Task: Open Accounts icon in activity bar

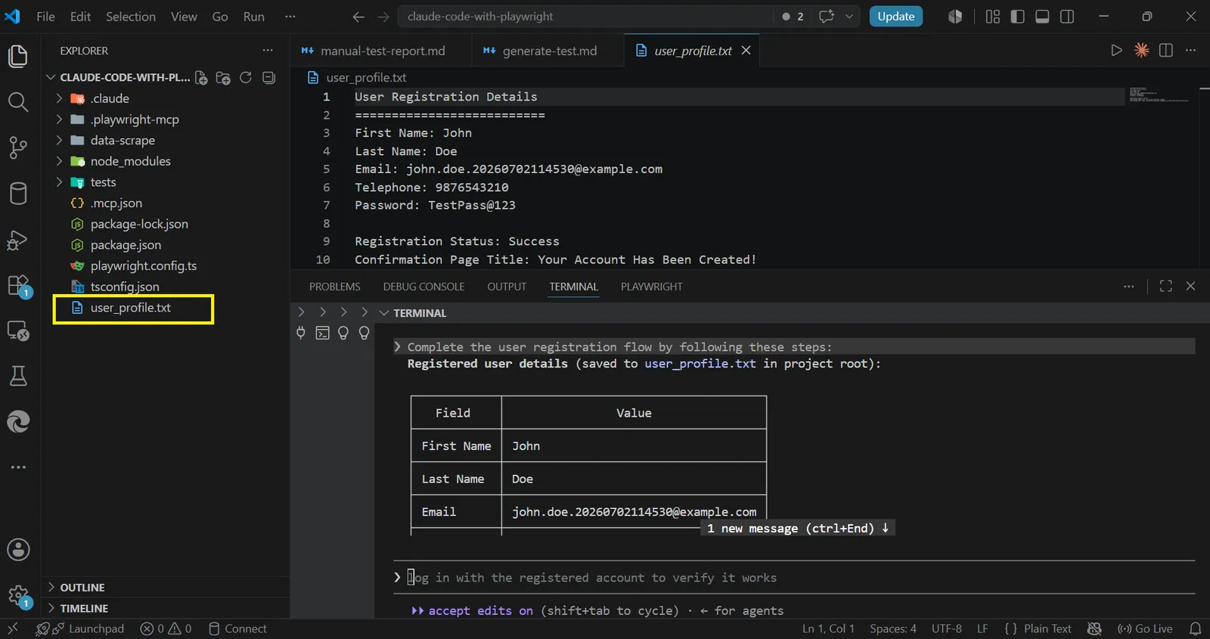Action: click(x=18, y=550)
